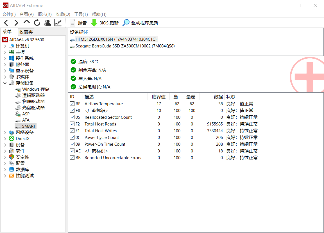Click the 驱动程序更新 magnifier icon
Image resolution: width=324 pixels, height=233 pixels.
(126, 23)
